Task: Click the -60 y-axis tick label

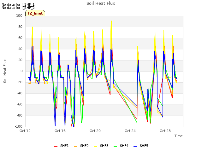Action: pyautogui.click(x=20, y=104)
